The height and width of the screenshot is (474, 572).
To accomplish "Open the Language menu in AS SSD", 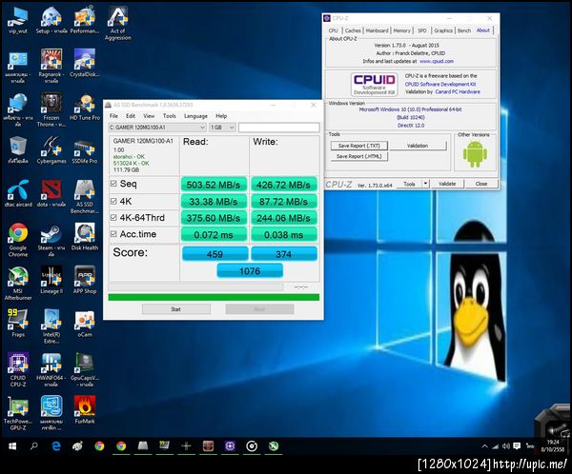I will pyautogui.click(x=195, y=116).
